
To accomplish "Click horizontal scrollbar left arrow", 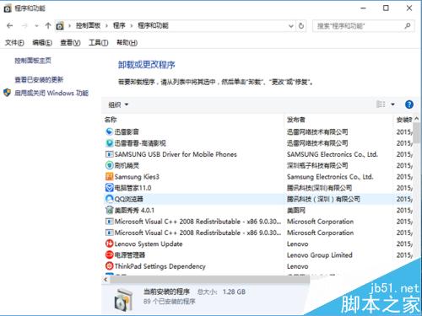I will coord(105,280).
